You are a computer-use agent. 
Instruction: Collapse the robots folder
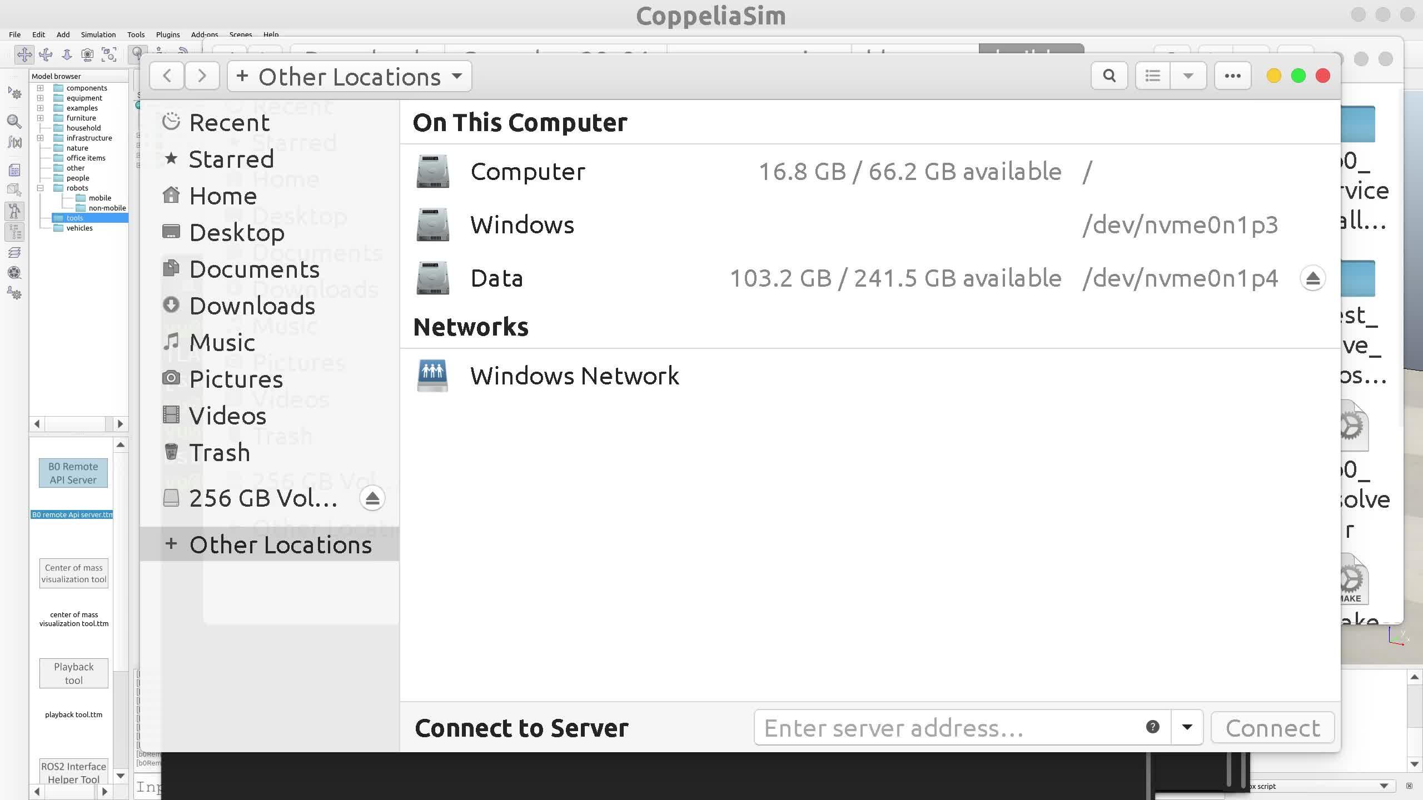(40, 188)
